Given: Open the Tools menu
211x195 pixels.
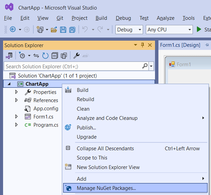Looking at the screenshot, I should point(188,18).
